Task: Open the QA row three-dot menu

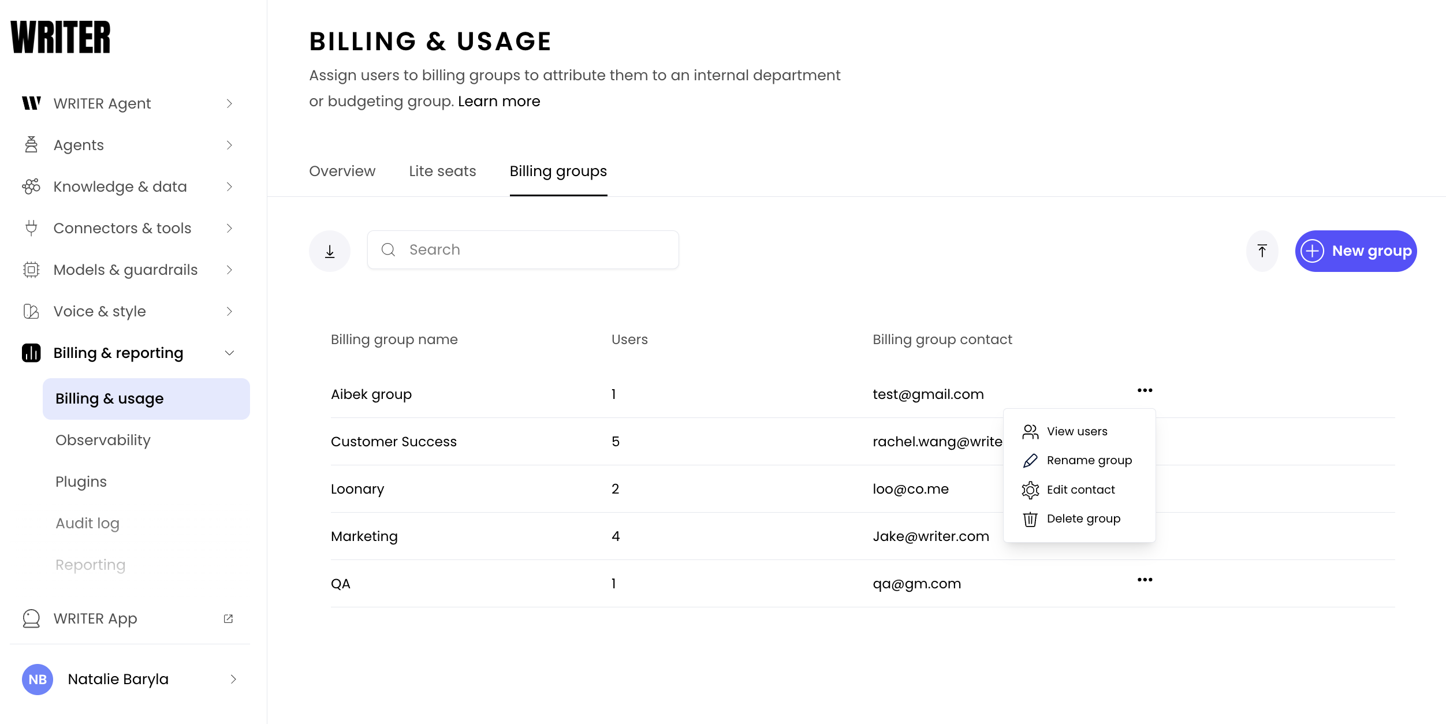Action: [1145, 580]
